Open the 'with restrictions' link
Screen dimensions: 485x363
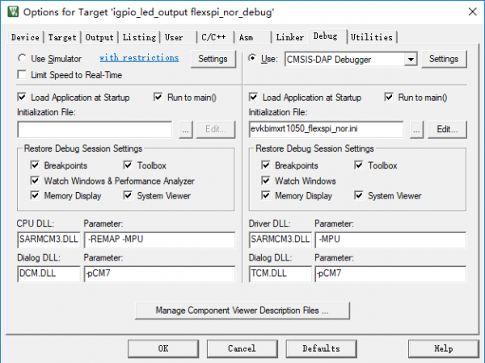pyautogui.click(x=138, y=58)
